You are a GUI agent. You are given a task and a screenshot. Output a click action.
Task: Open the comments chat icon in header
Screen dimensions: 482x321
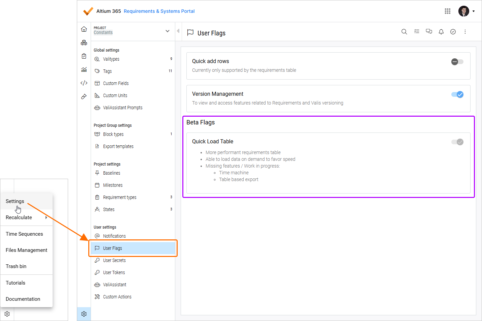click(x=429, y=31)
